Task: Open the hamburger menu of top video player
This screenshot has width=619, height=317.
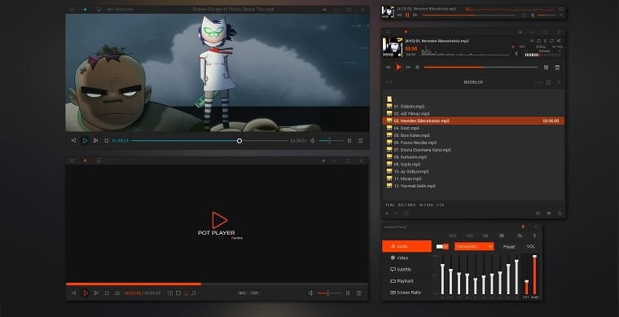Action: (72, 10)
